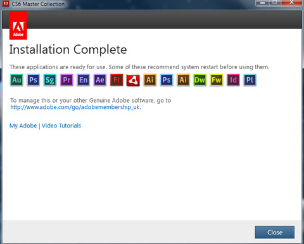Click the Installation Complete heading

coord(68,50)
